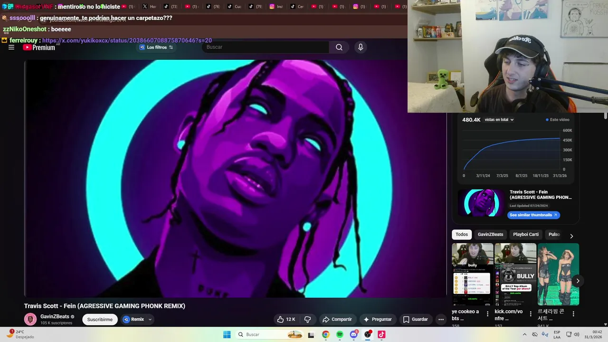
Task: Open GavinZBeats channel name link
Action: pyautogui.click(x=55, y=316)
